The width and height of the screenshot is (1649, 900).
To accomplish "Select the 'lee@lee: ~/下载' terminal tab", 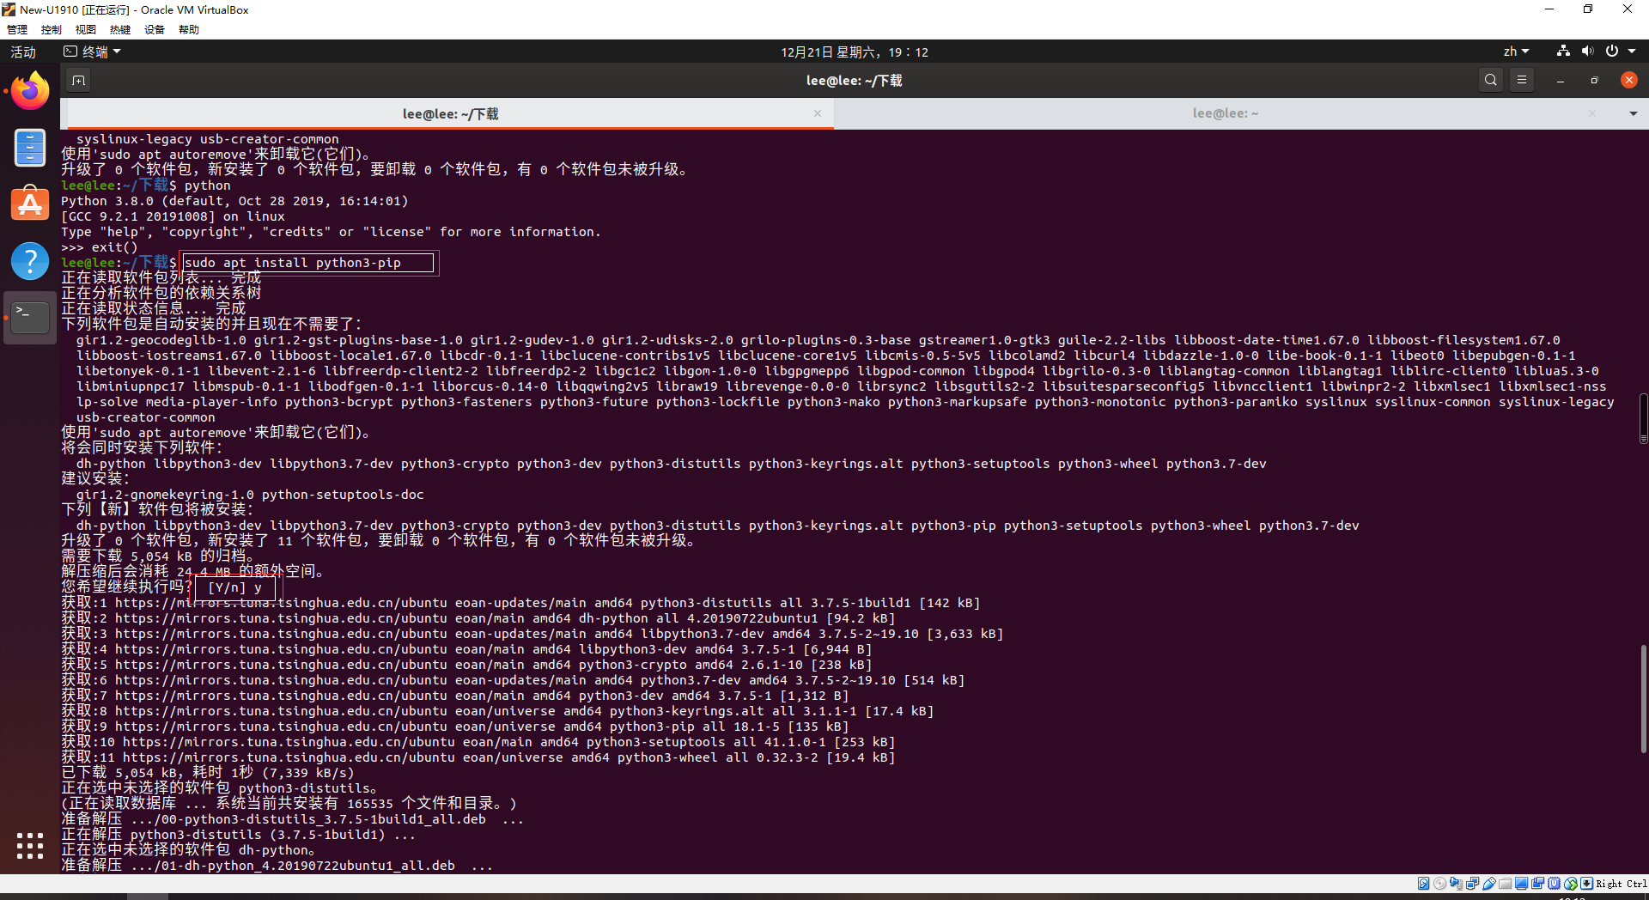I will (x=450, y=113).
